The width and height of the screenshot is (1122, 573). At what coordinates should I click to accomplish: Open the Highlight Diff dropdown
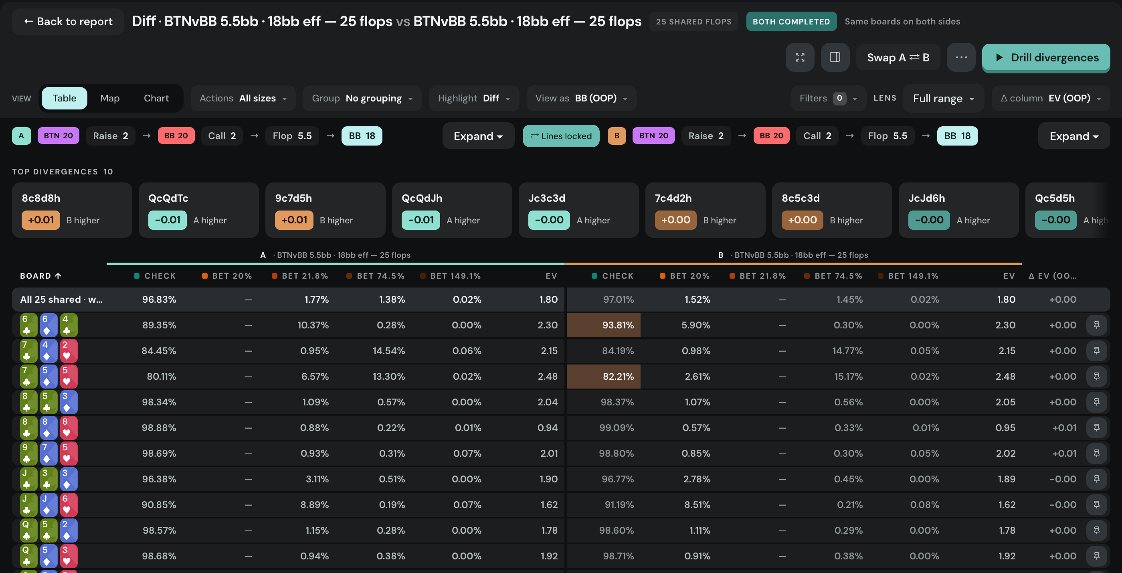point(474,99)
